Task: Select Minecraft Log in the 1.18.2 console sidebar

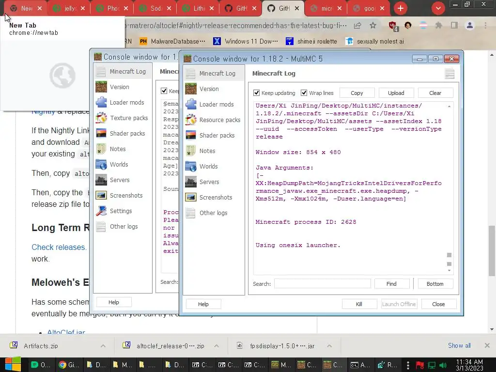Action: (214, 74)
